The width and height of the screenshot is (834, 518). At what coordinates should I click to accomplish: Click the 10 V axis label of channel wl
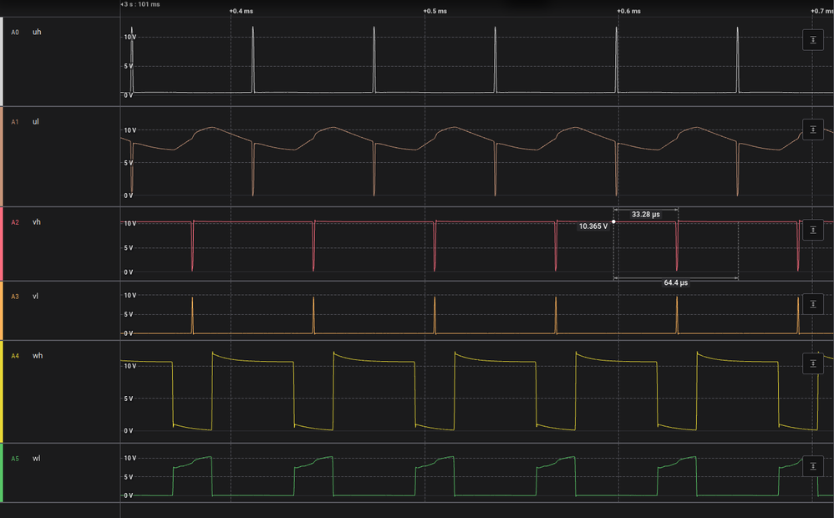[130, 458]
